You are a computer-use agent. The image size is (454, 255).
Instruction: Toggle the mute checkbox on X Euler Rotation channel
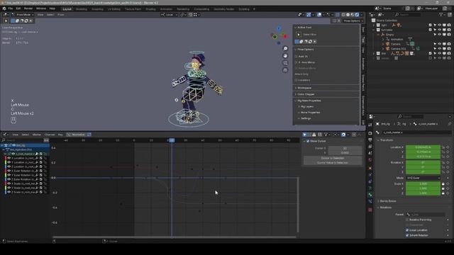(41, 171)
